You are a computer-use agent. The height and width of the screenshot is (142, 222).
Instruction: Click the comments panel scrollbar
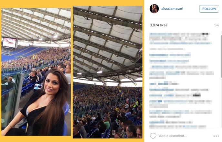pyautogui.click(x=221, y=55)
